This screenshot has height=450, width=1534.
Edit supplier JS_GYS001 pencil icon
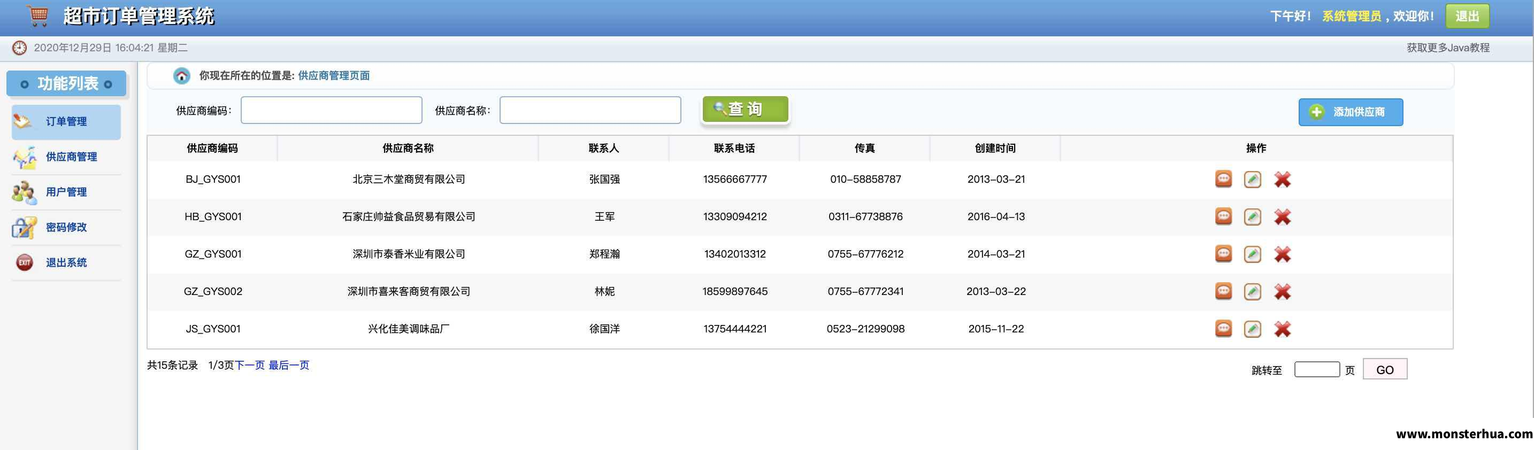pos(1252,329)
